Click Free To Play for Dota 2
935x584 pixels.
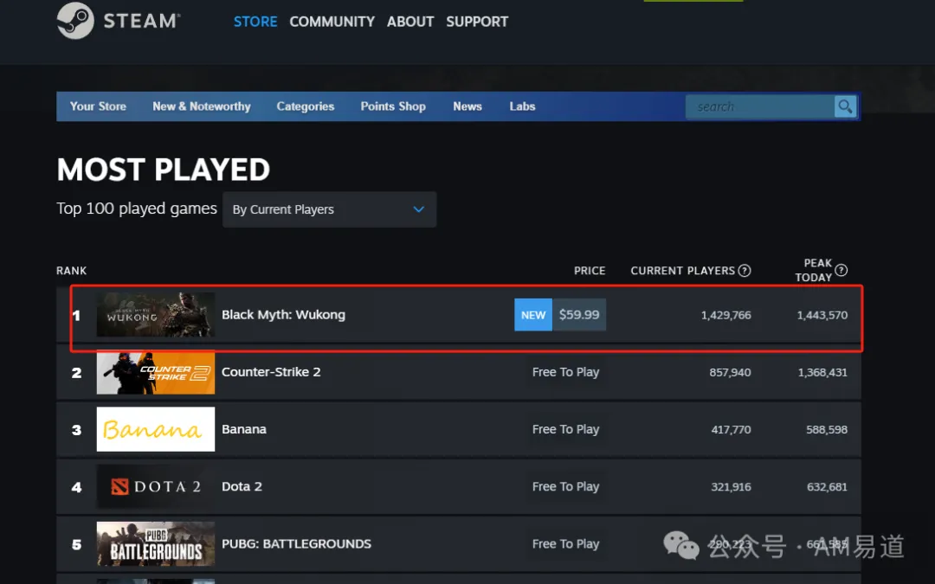pos(566,486)
